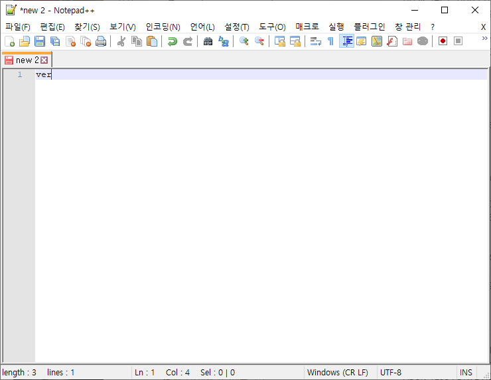This screenshot has height=380, width=491.
Task: Close the new 2 tab
Action: click(x=44, y=60)
